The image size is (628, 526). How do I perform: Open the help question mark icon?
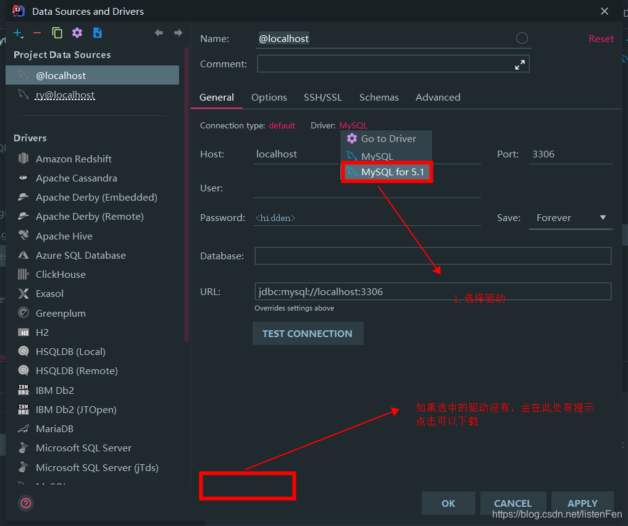pyautogui.click(x=26, y=503)
